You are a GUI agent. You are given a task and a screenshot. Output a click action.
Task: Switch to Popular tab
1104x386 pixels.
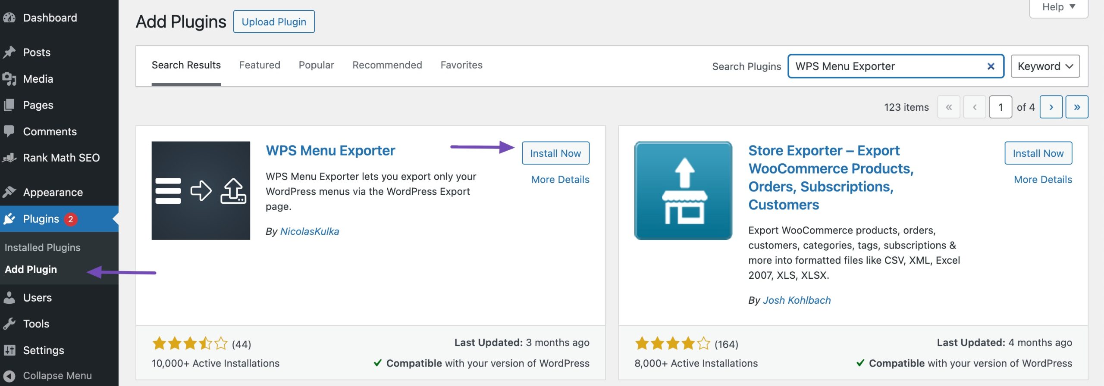coord(317,65)
